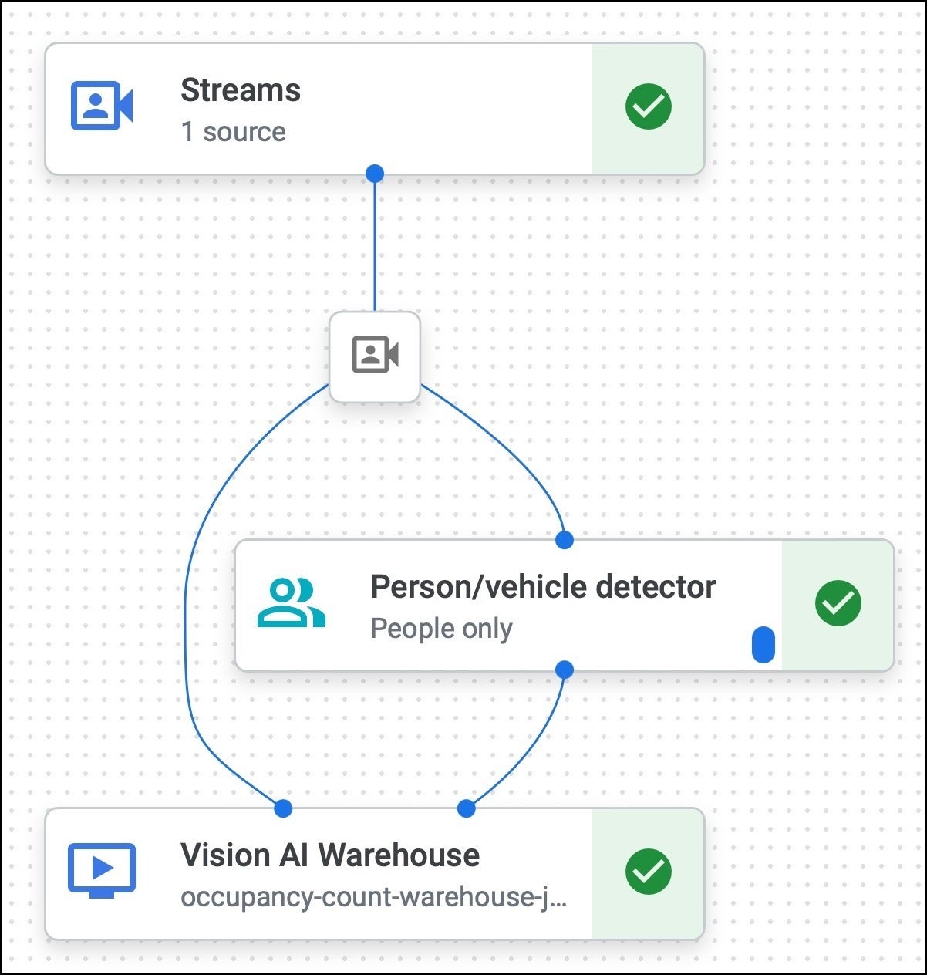
Task: Click the Person/vehicle detector people icon
Action: 292,602
